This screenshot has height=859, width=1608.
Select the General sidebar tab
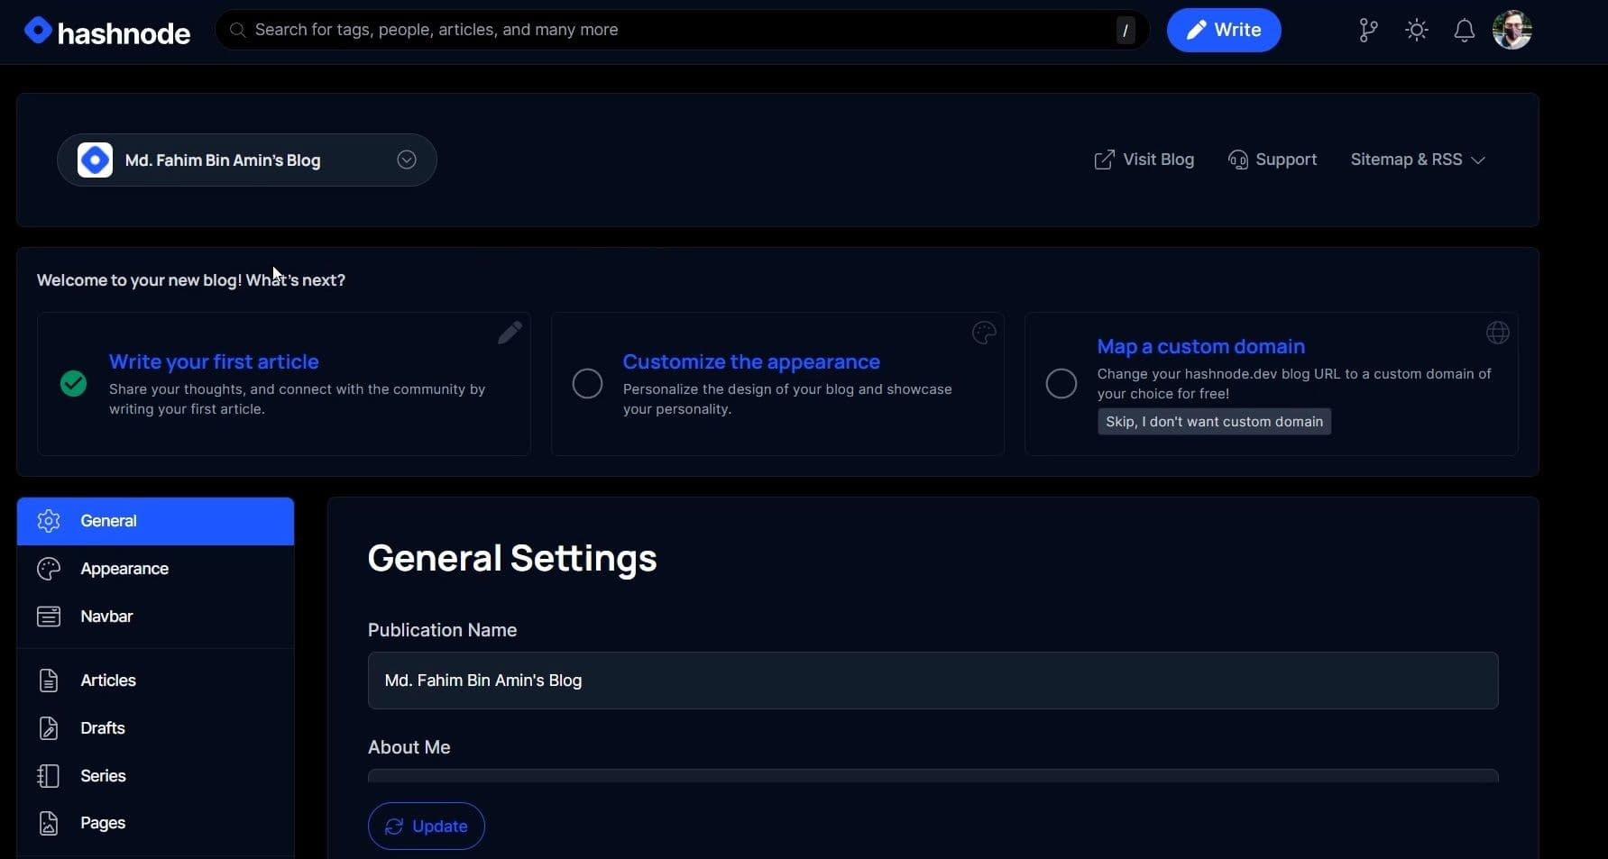(155, 521)
